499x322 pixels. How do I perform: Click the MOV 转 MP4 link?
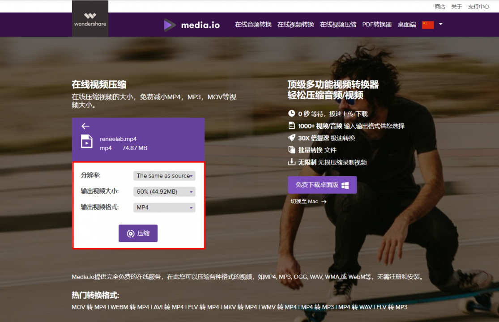89,307
